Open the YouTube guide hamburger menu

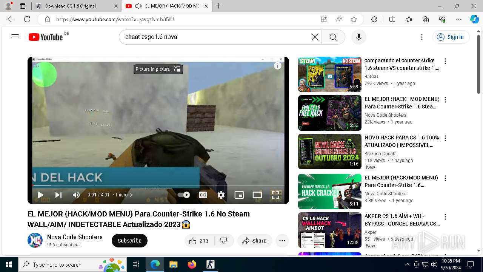pos(15,37)
